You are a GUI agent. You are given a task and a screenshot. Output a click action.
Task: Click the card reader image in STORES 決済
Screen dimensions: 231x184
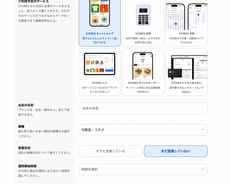pos(143,14)
